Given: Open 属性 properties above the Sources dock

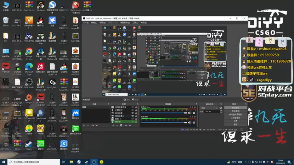Looking at the screenshot, I should pyautogui.click(x=126, y=100).
